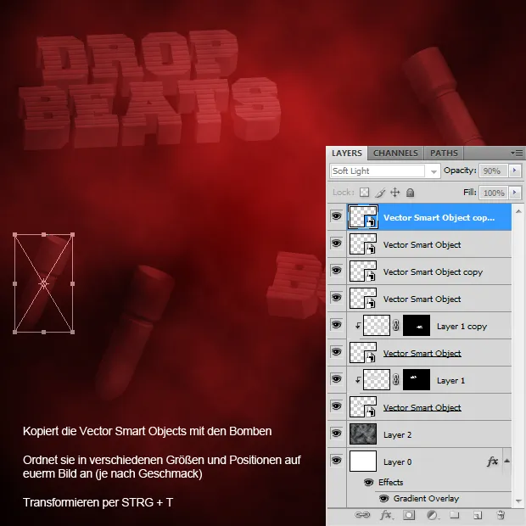
Task: Toggle visibility of Layer 0
Action: click(336, 462)
